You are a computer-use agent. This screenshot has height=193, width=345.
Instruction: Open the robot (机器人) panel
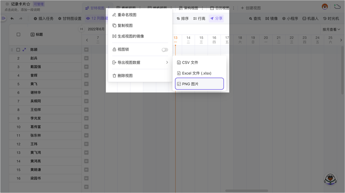coord(310,19)
